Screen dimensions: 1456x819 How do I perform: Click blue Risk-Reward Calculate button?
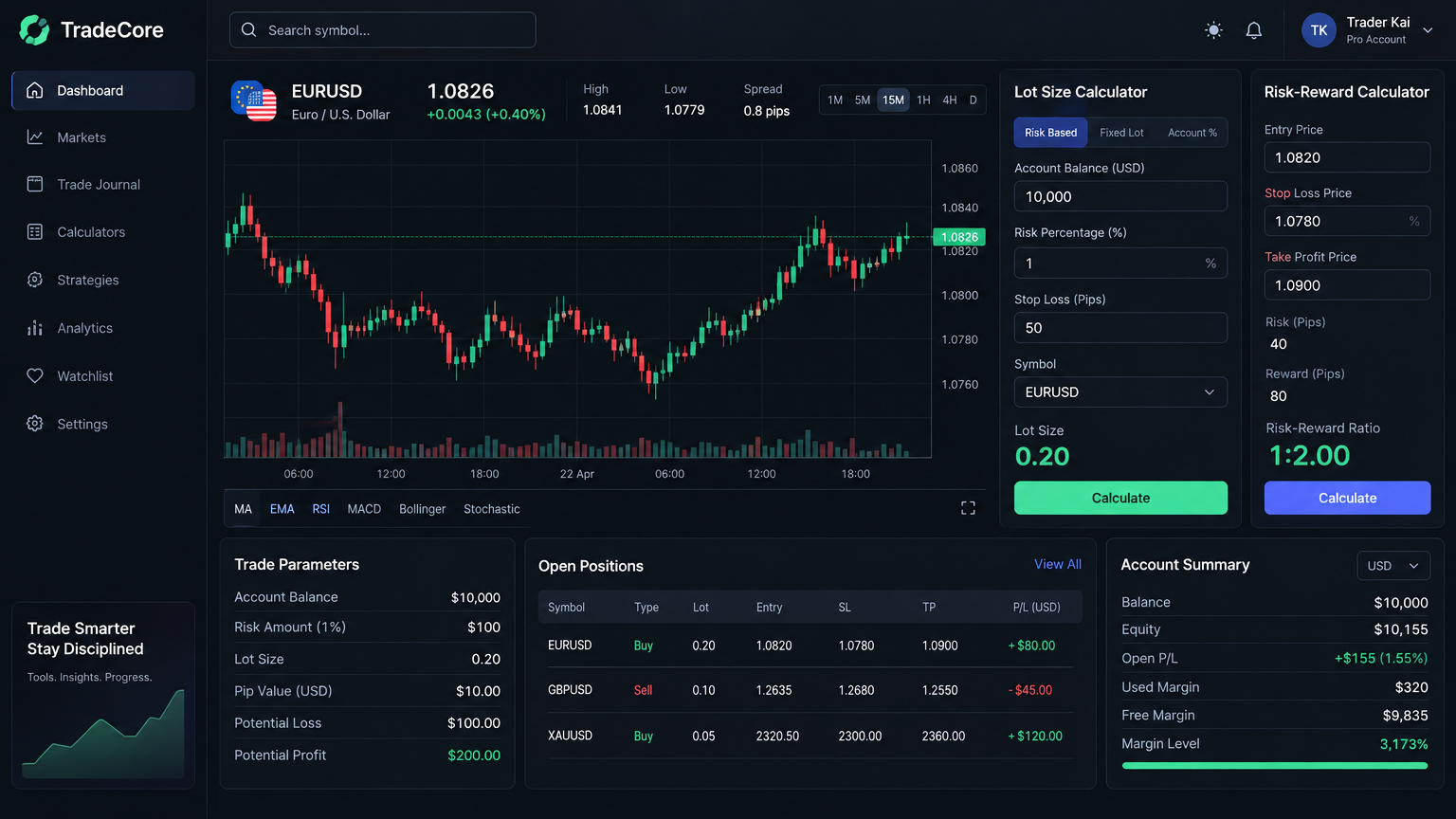[x=1347, y=498]
